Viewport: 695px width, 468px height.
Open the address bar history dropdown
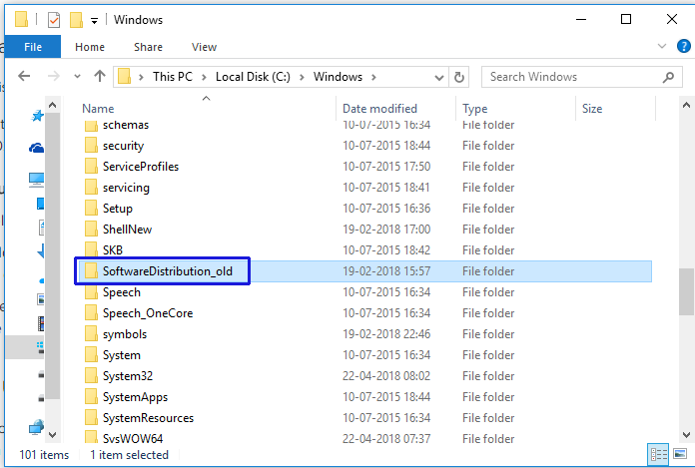(438, 78)
